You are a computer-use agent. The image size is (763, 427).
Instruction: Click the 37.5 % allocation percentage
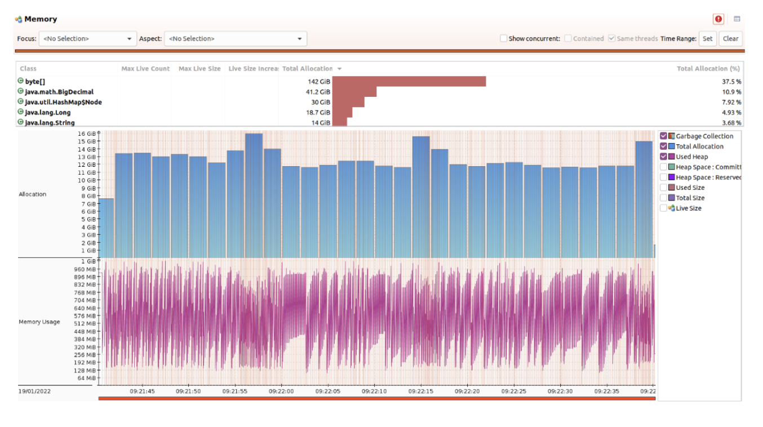click(x=731, y=82)
